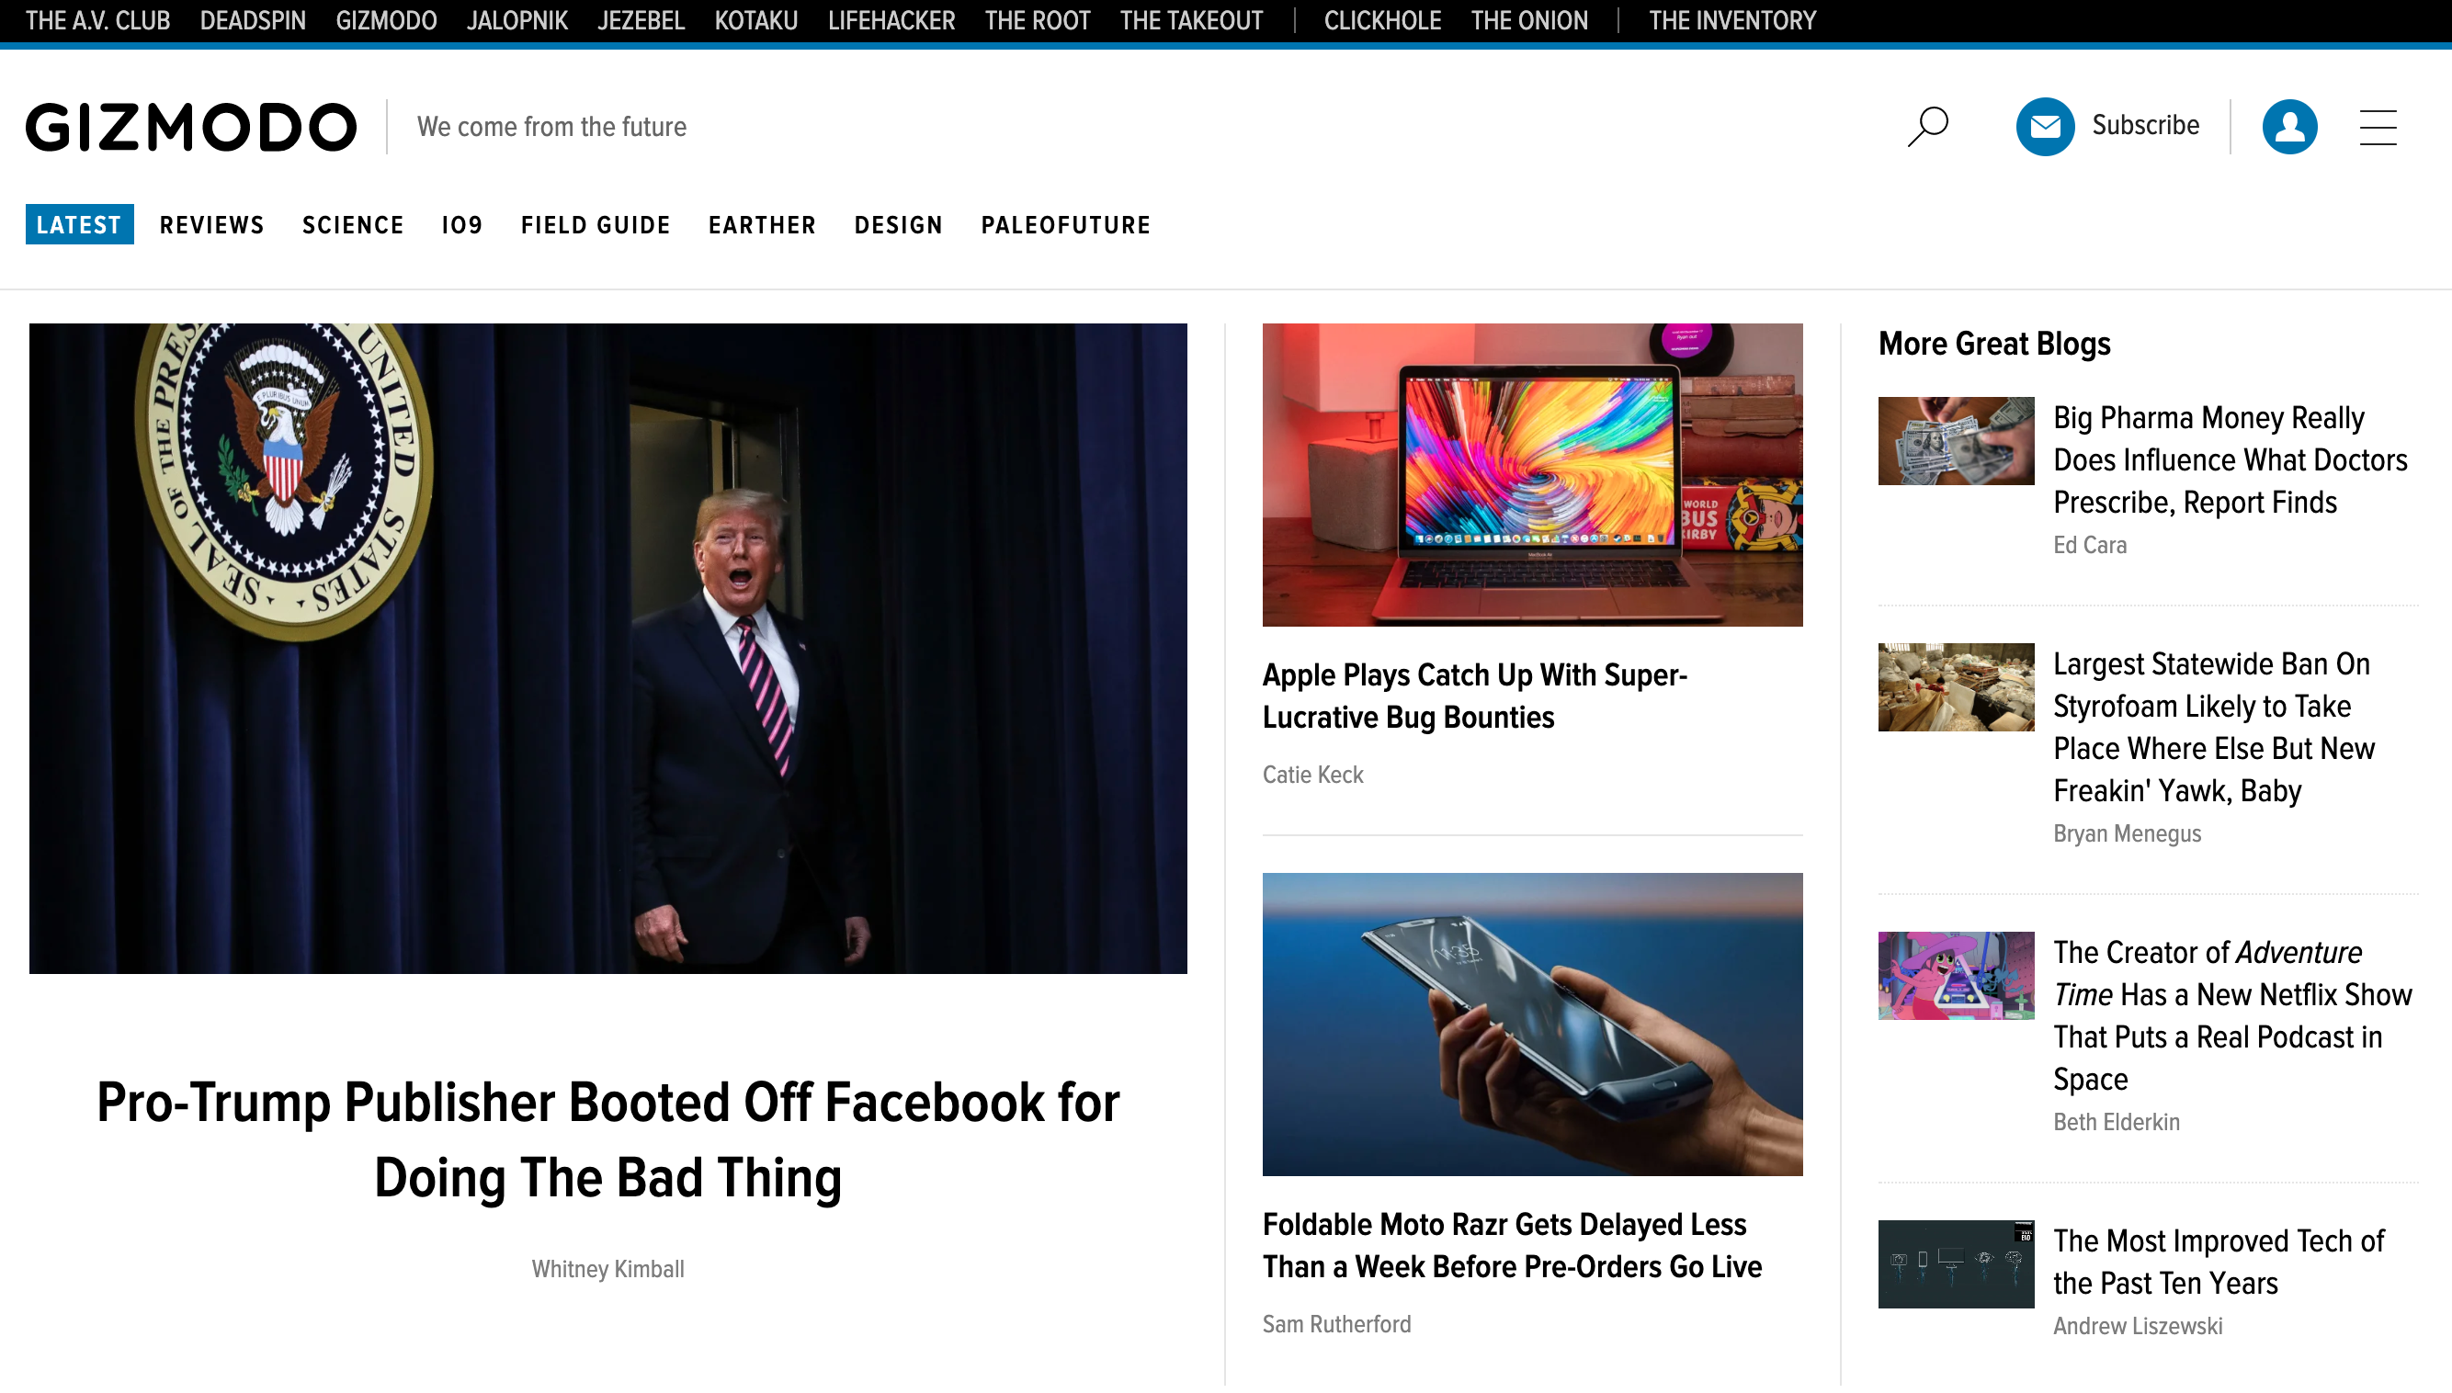Open the Reviews section
This screenshot has width=2452, height=1393.
pyautogui.click(x=211, y=225)
